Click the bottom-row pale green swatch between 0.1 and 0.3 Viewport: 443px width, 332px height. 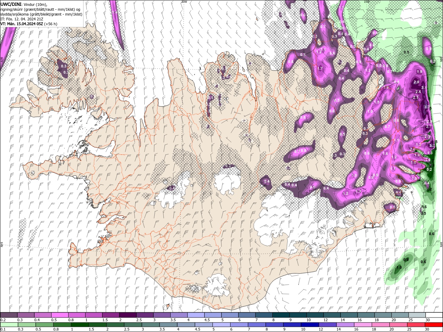9,325
